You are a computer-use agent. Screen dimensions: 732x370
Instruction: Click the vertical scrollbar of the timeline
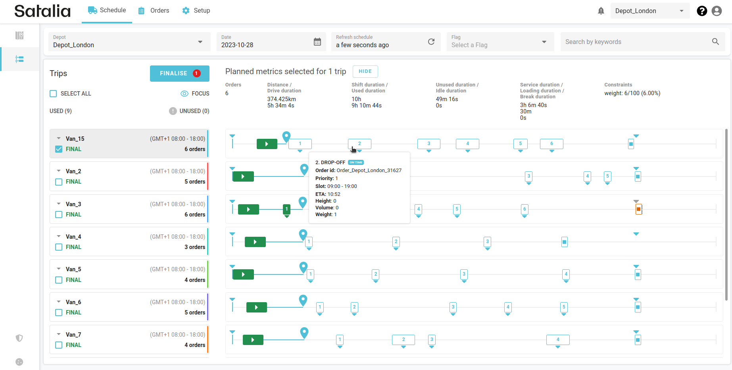tap(726, 214)
